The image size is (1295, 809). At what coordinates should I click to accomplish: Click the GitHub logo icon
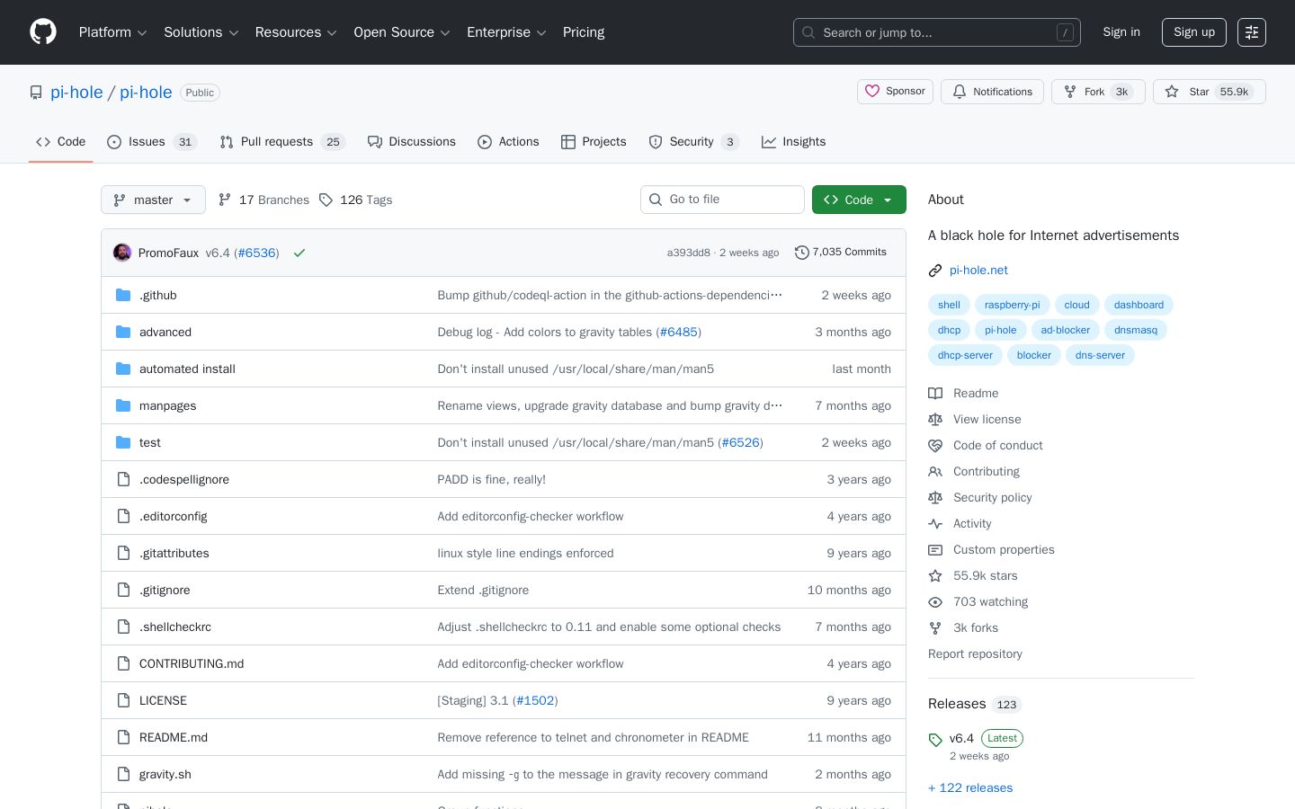click(43, 32)
